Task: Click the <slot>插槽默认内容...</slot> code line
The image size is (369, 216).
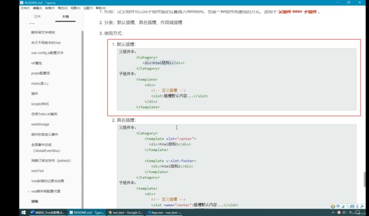Action: 179,96
